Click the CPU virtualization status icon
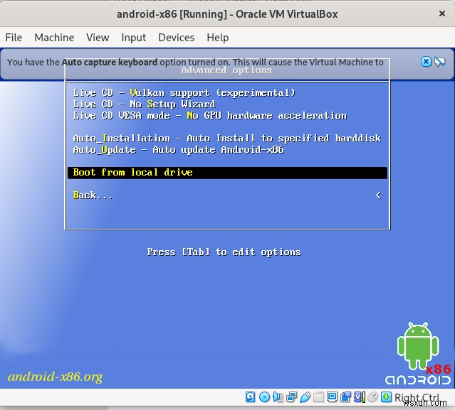455x410 pixels. tap(360, 397)
